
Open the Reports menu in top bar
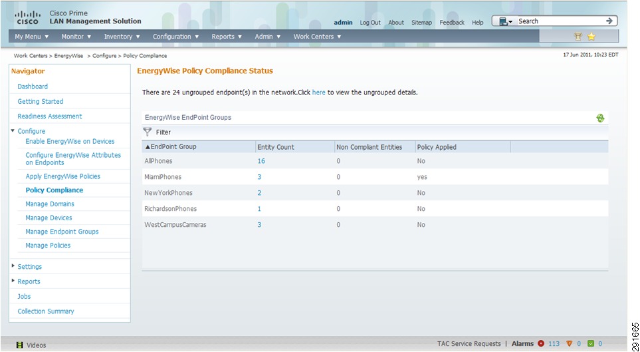point(227,37)
